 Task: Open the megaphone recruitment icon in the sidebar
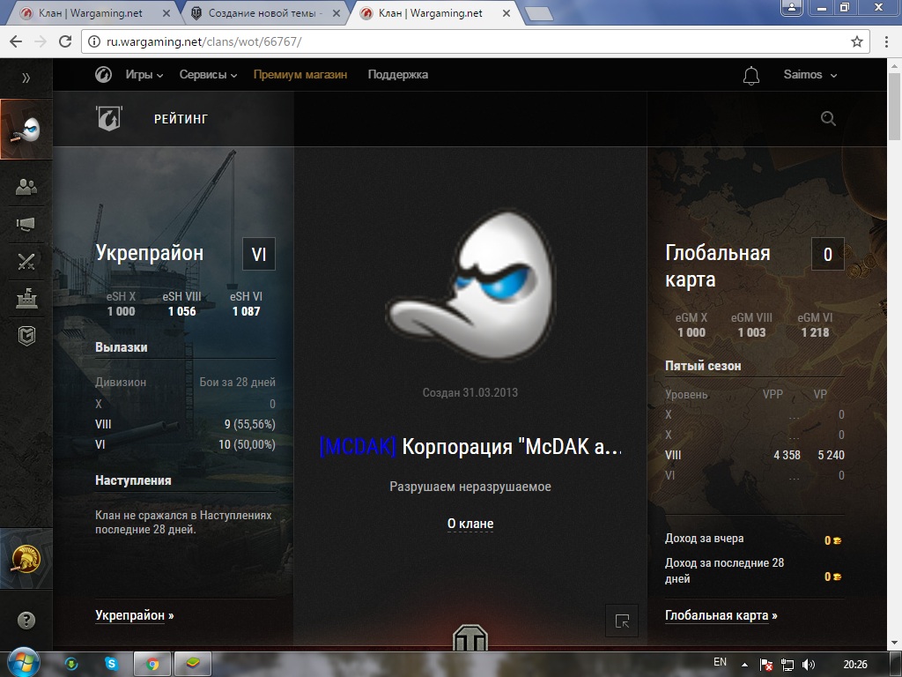[26, 224]
